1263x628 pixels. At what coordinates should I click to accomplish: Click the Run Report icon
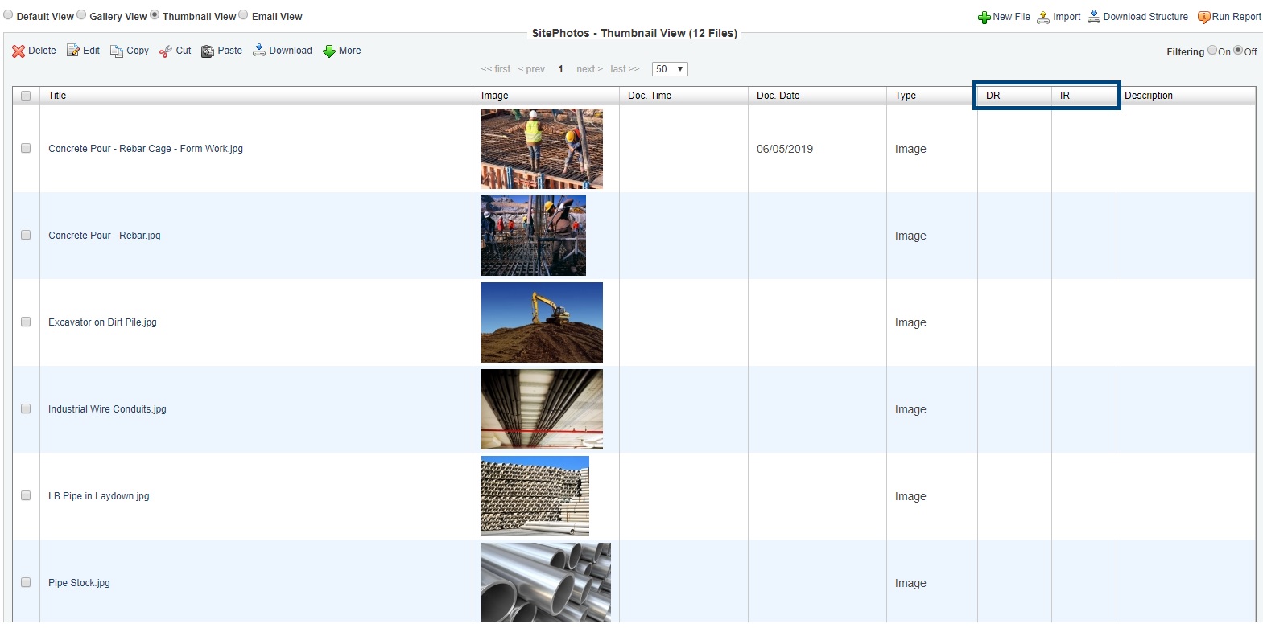click(1204, 18)
